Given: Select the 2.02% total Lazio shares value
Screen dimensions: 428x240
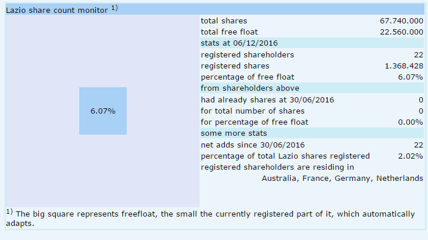Looking at the screenshot, I should 411,156.
